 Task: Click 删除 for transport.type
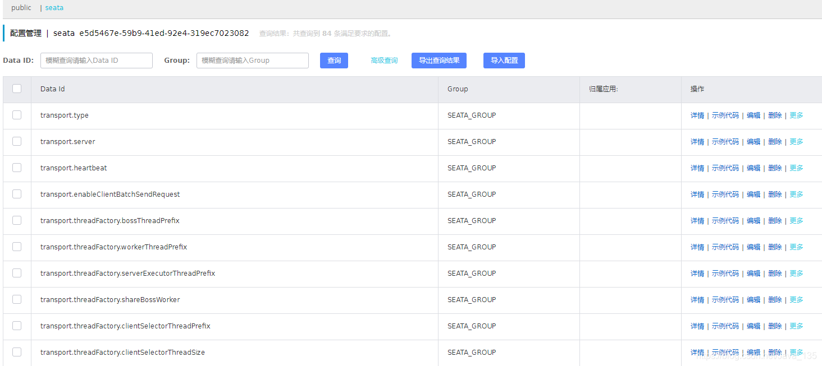click(x=775, y=115)
